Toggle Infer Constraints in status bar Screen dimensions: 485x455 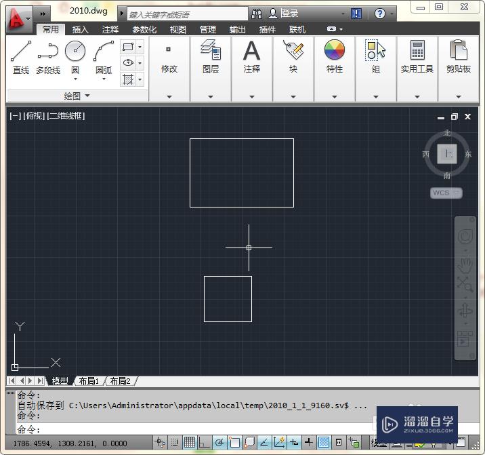(x=160, y=442)
